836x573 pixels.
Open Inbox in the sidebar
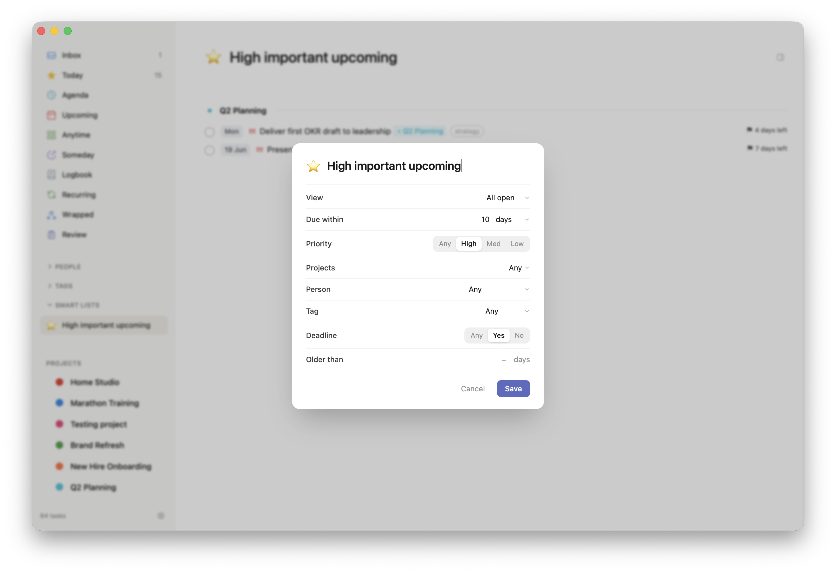pos(104,55)
